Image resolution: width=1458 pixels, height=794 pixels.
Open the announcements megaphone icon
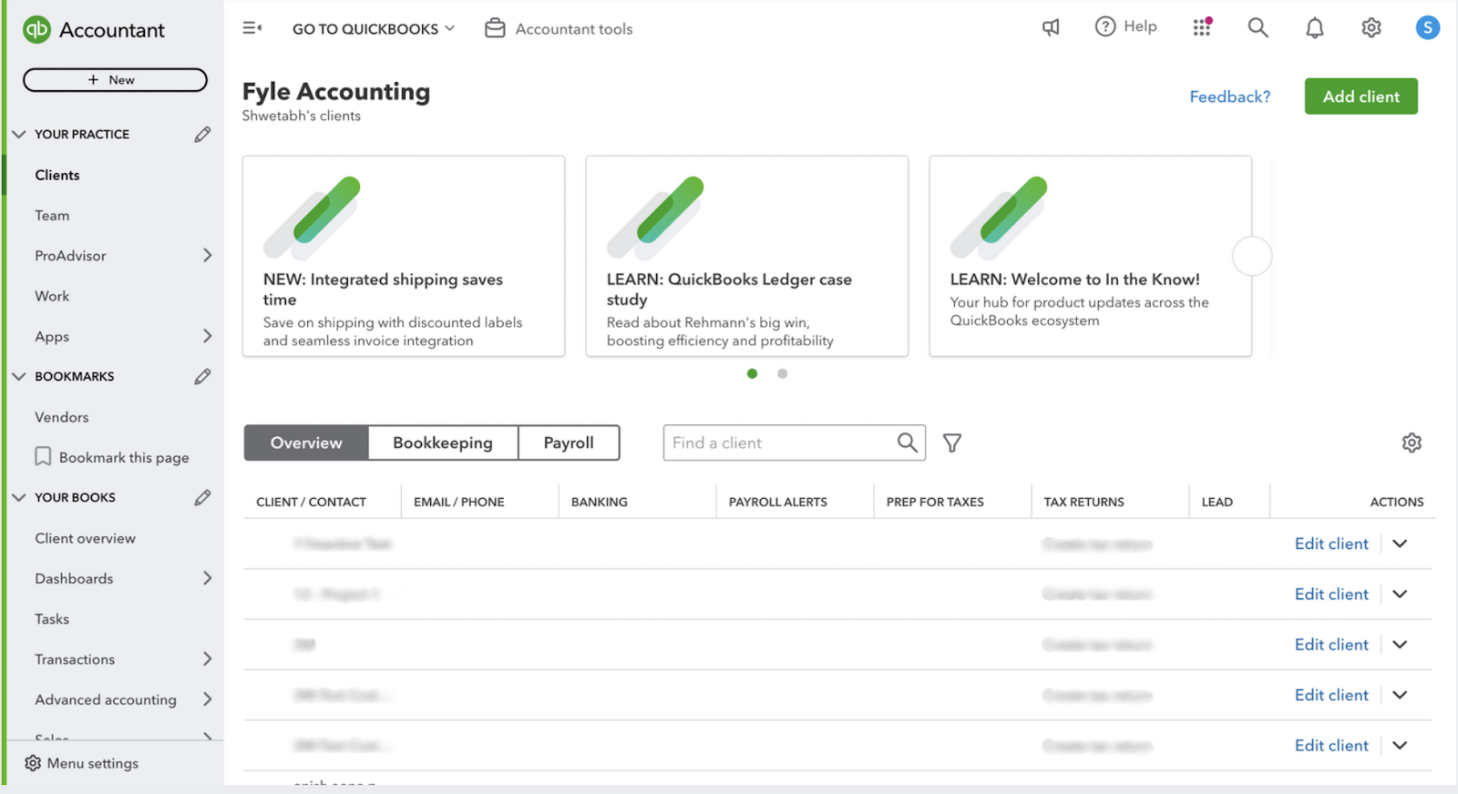tap(1051, 27)
